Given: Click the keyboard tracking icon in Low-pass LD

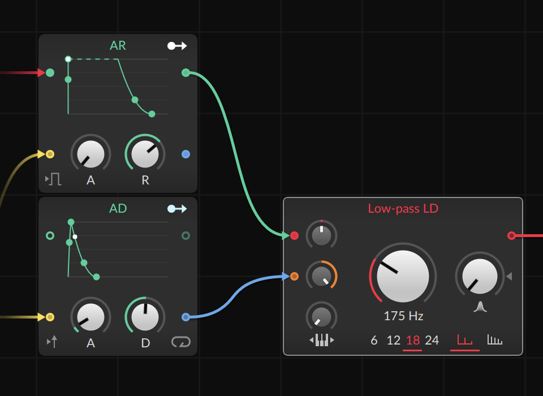Looking at the screenshot, I should pyautogui.click(x=321, y=339).
